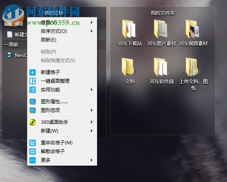Select the 河东软件园 folder icon
Screen dimensions: 227x182
point(161,67)
